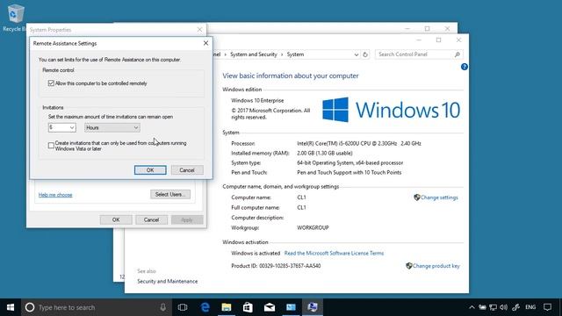Click the pen link tray icon
The height and width of the screenshot is (316, 562).
(x=515, y=307)
